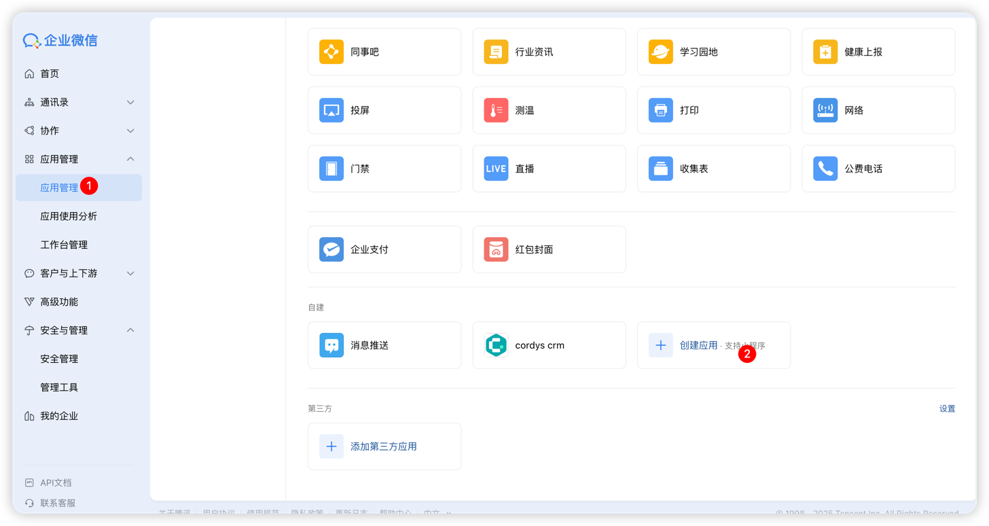Expand 客户与上下游 sidebar section
989x526 pixels.
(130, 273)
